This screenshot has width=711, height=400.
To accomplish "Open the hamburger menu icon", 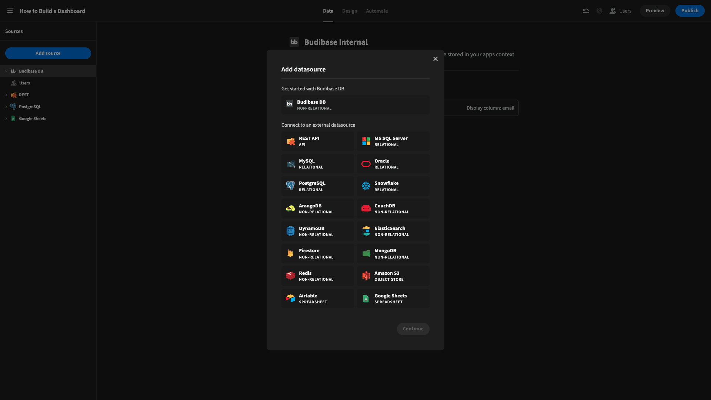I will (10, 11).
